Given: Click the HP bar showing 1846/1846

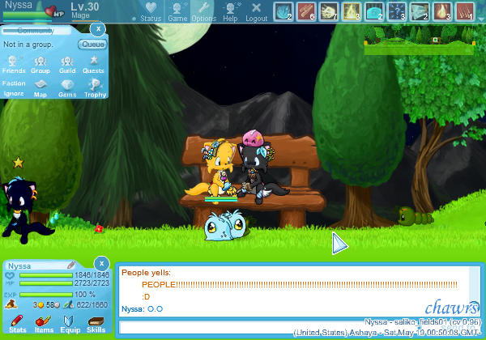Looking at the screenshot, I should [x=46, y=275].
